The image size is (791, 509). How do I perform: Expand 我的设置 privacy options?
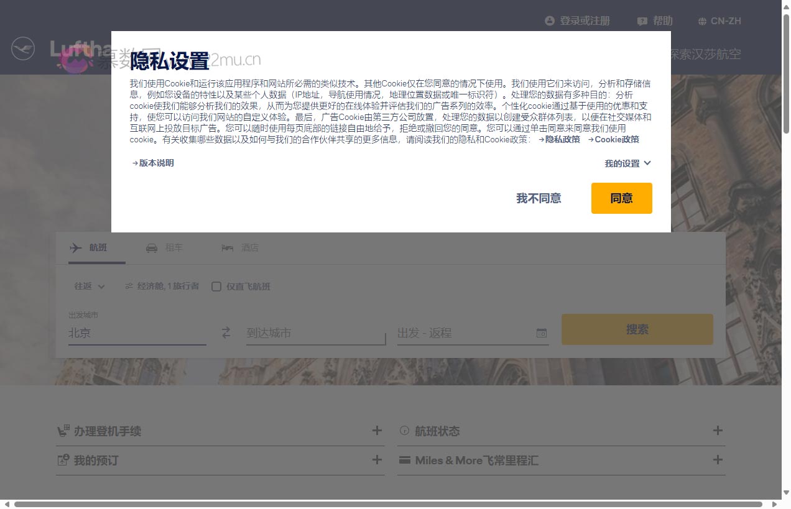coord(627,163)
